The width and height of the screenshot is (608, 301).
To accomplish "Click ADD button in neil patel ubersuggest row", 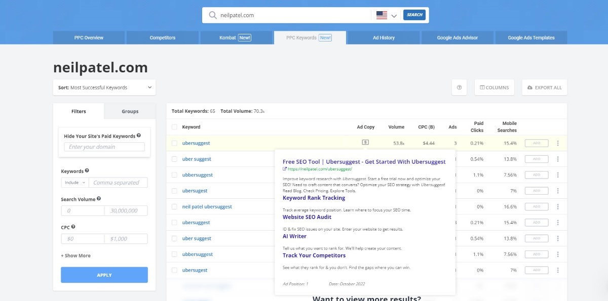I will tap(537, 207).
